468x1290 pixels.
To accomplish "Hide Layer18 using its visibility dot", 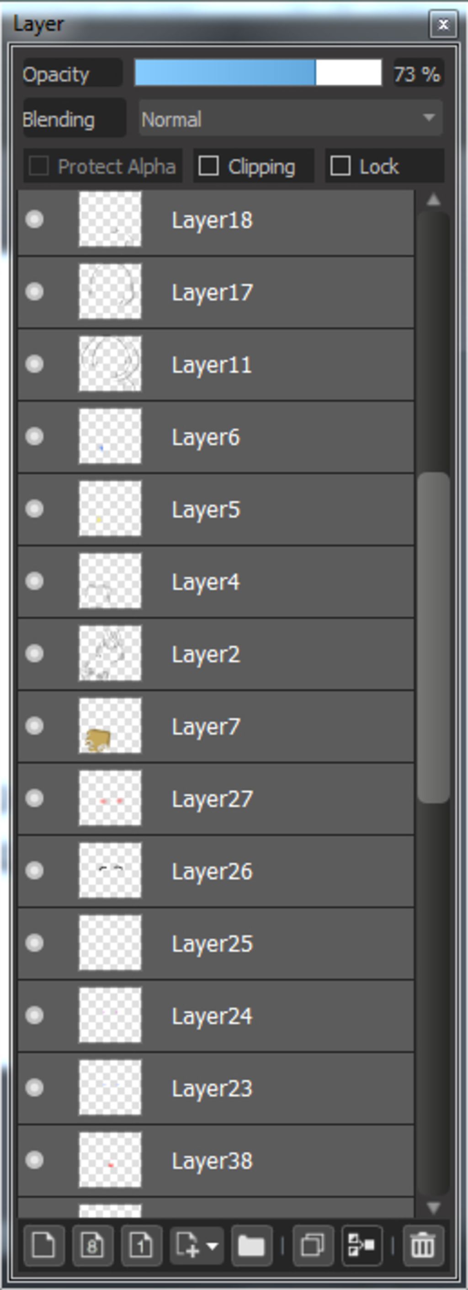I will point(34,219).
